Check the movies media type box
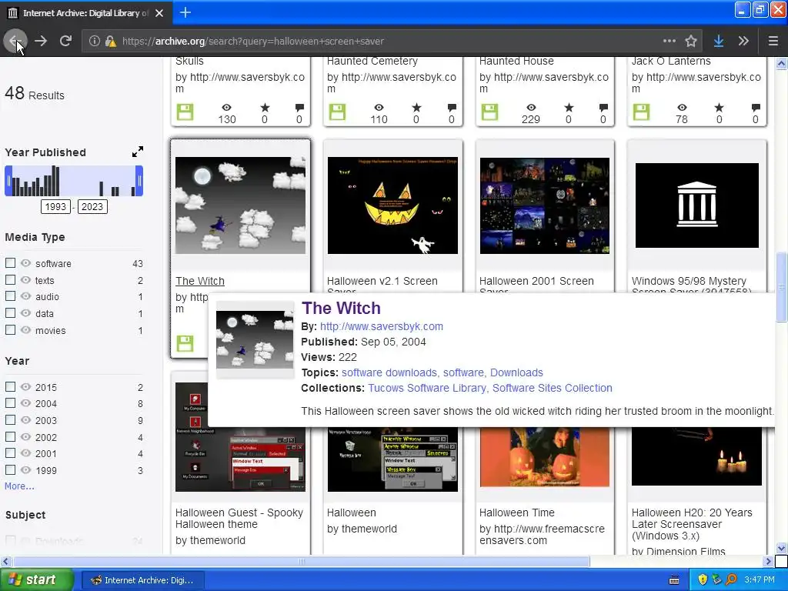This screenshot has height=591, width=788. (10, 329)
